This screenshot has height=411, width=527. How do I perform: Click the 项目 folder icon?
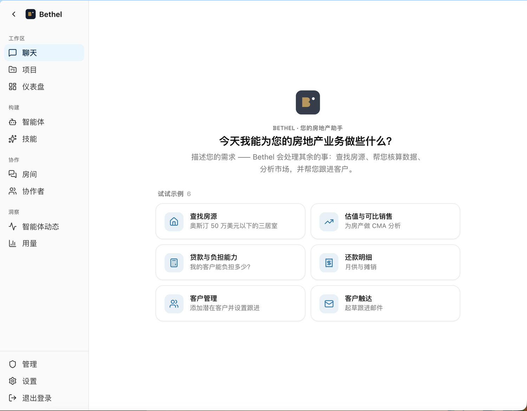coord(13,69)
